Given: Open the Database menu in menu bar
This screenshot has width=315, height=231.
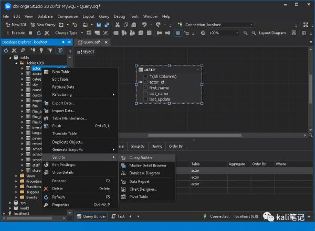Looking at the screenshot, I should click(45, 16).
